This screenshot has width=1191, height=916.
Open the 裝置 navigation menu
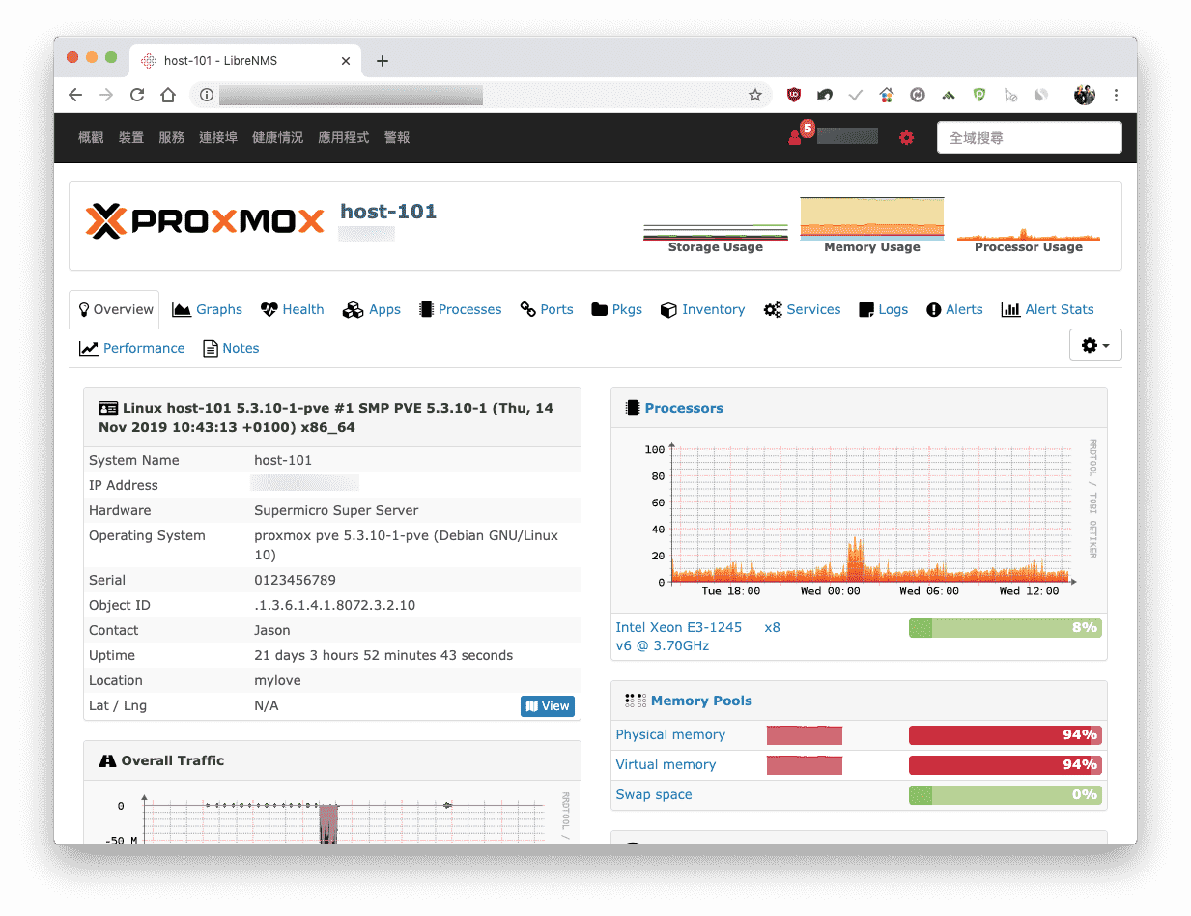[131, 138]
